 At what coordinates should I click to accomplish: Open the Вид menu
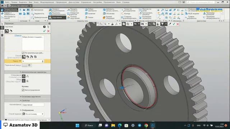point(30,3)
